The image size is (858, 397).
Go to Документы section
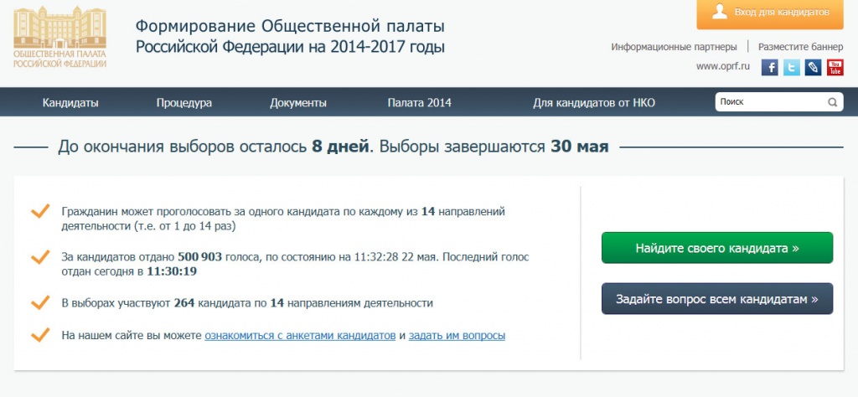[x=298, y=102]
